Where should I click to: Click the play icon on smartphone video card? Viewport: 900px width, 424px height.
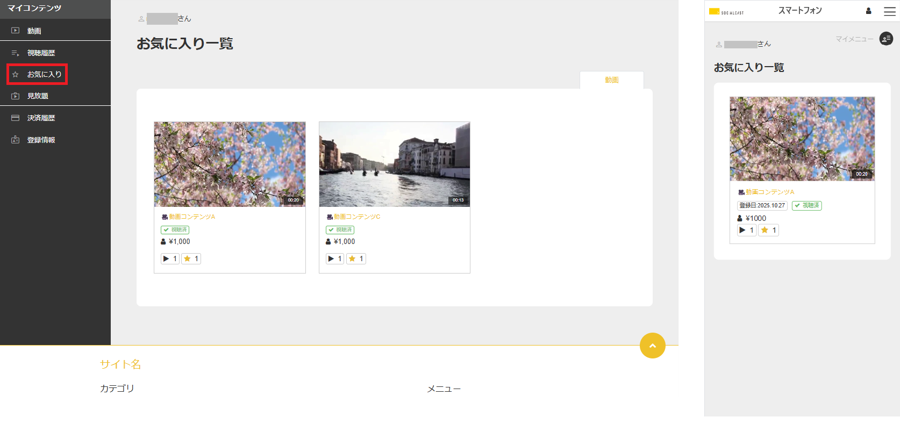coord(742,230)
